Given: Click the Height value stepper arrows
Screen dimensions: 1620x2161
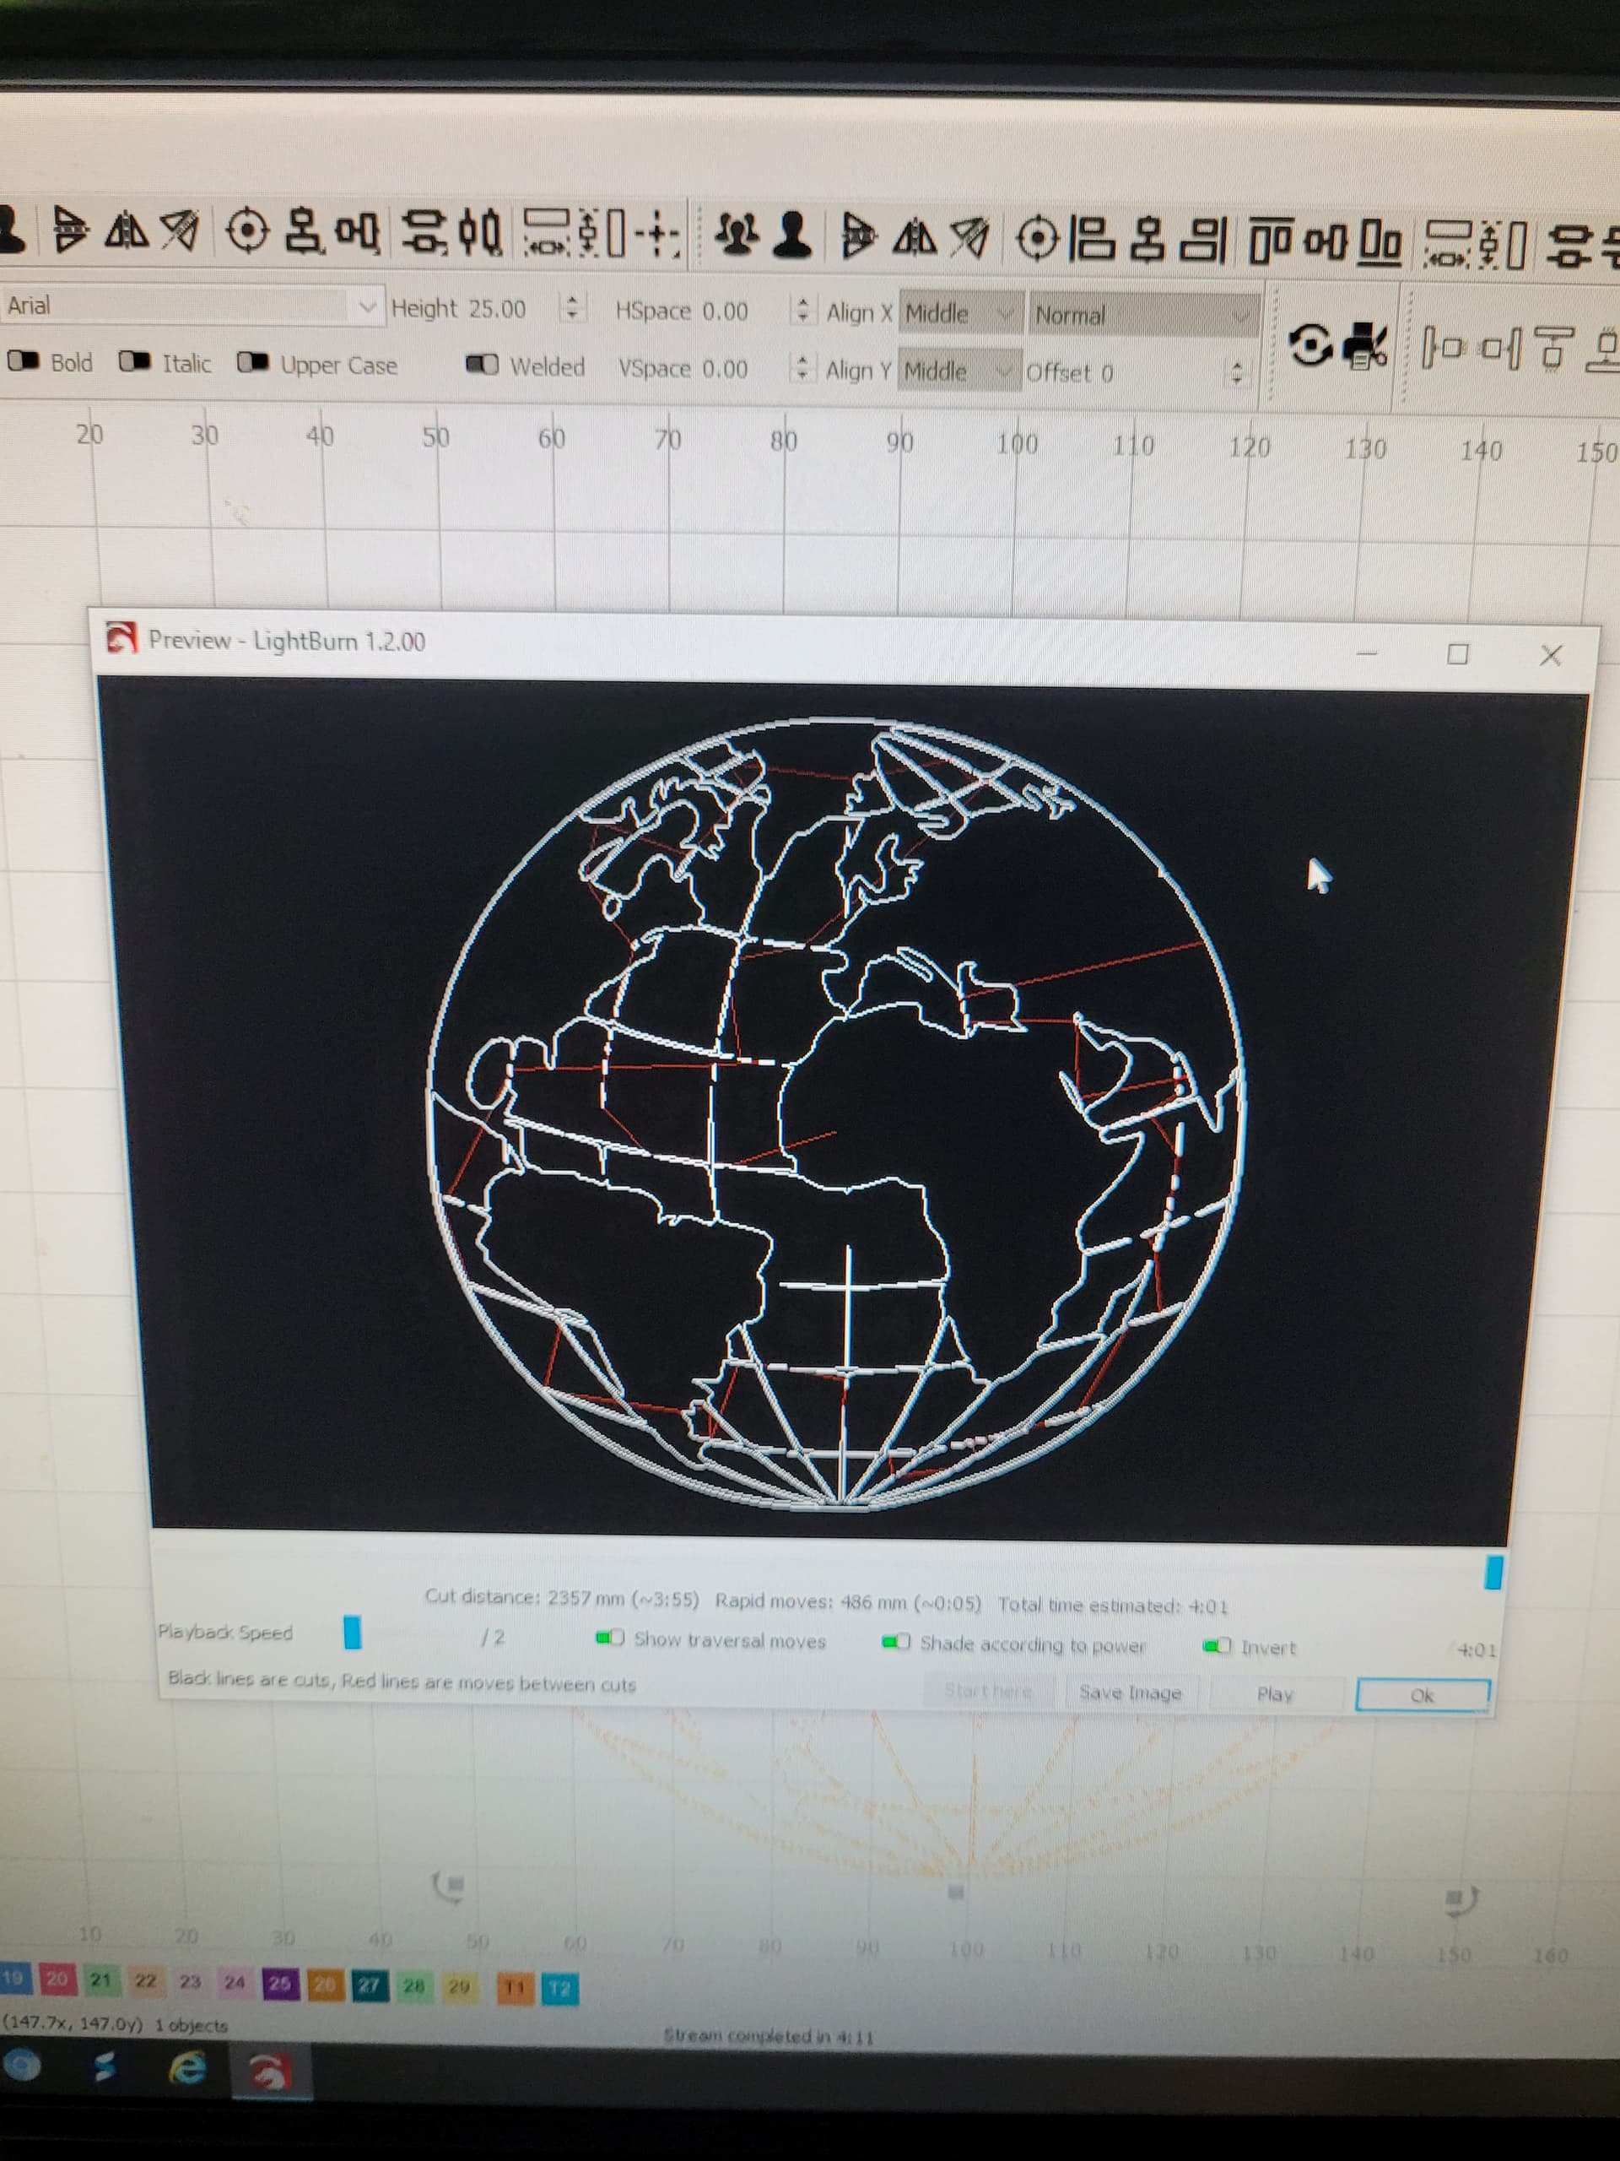Looking at the screenshot, I should click(x=573, y=309).
